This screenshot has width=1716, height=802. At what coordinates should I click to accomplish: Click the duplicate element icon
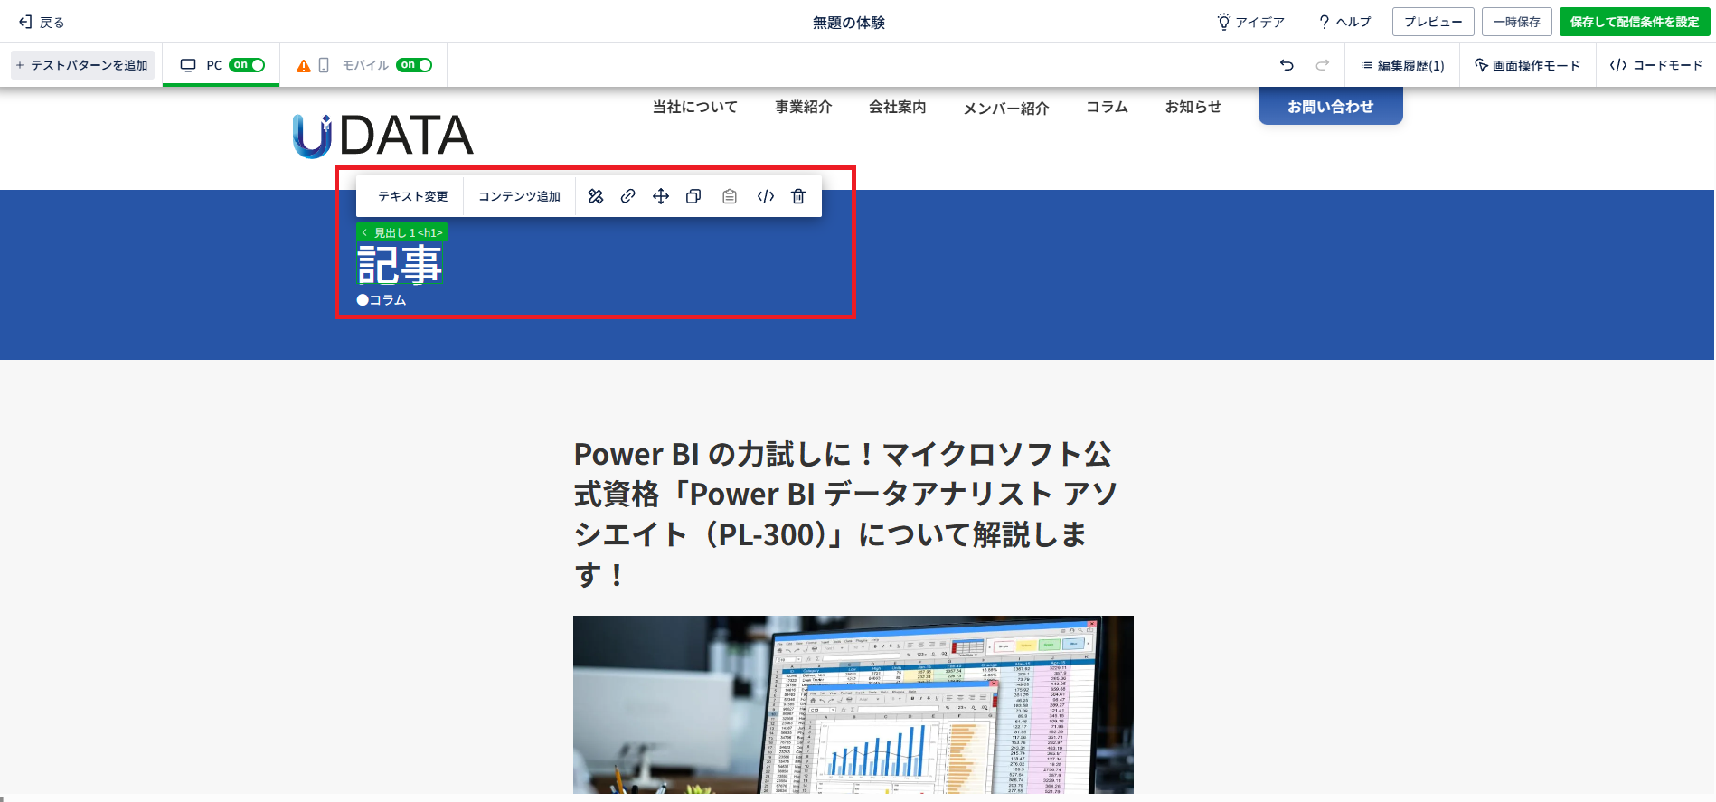(x=693, y=196)
